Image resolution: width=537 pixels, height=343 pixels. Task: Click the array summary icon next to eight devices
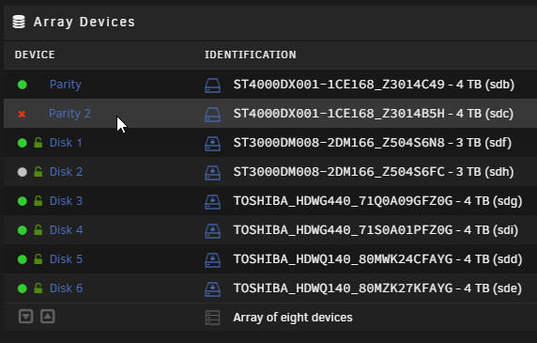[x=213, y=318]
